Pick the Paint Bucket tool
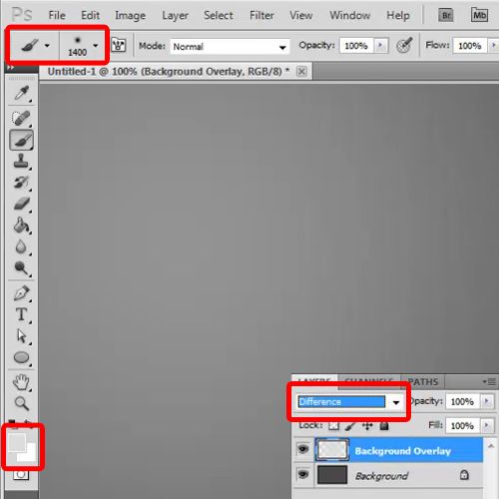This screenshot has width=499, height=499. click(x=22, y=226)
